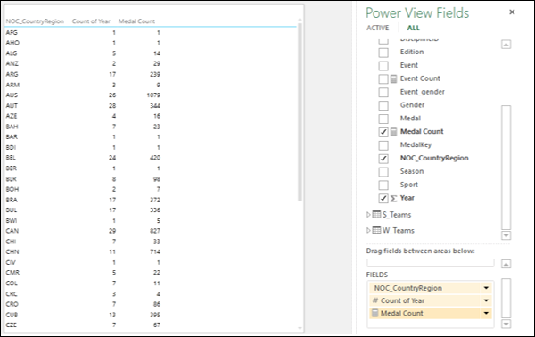Click the Event Count calculator icon
Viewport: 535px width, 337px height.
click(x=393, y=79)
